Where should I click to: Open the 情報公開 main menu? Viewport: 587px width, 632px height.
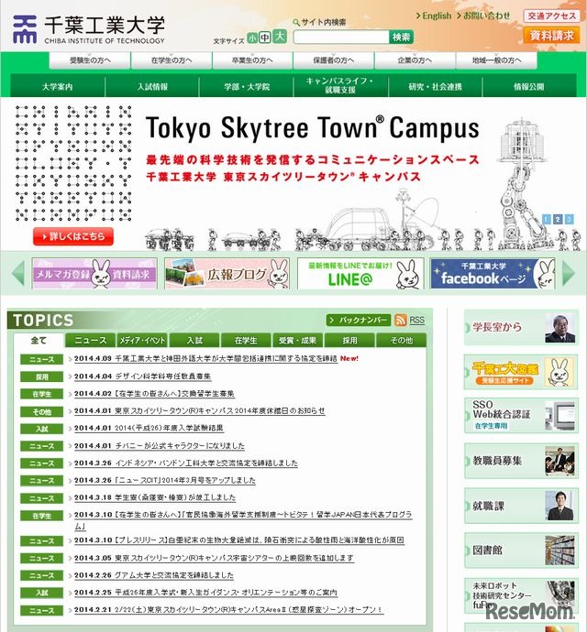click(x=529, y=86)
